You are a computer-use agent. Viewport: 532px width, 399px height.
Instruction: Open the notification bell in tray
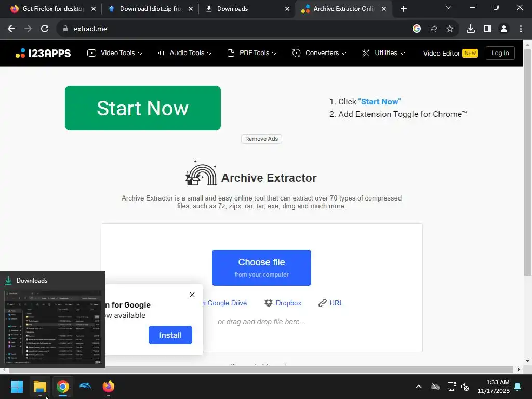point(518,387)
